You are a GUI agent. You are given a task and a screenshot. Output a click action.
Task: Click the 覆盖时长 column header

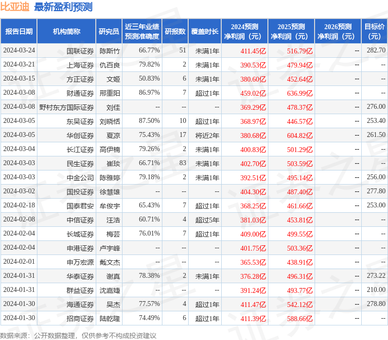[x=205, y=32]
